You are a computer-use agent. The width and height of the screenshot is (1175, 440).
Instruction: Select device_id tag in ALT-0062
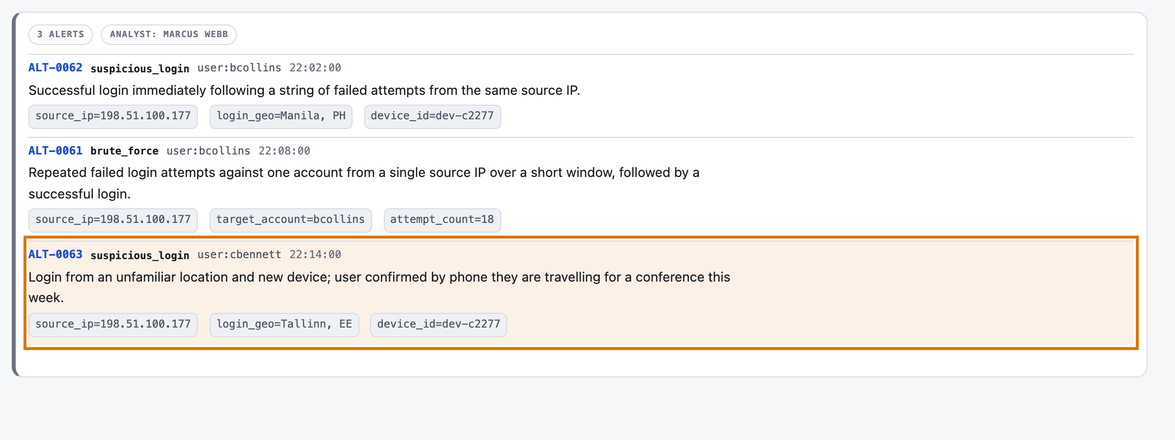432,116
